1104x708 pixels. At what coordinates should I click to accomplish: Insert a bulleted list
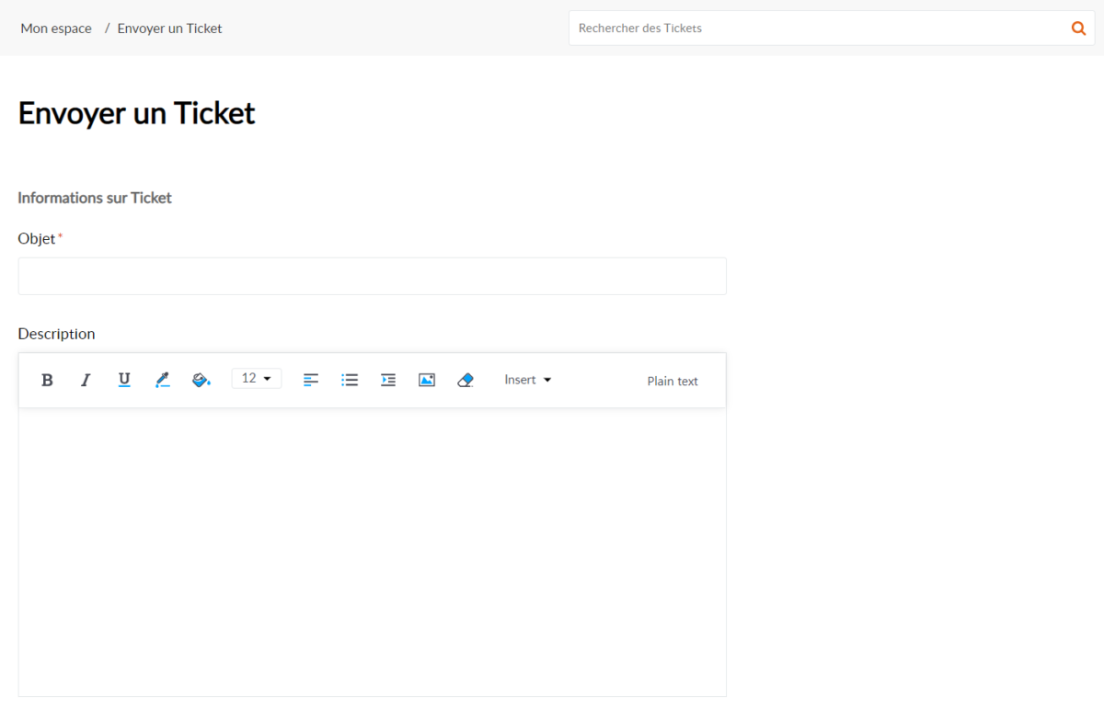tap(350, 380)
